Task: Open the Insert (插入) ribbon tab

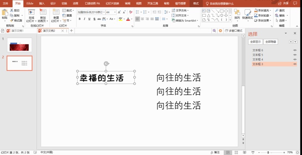Action: (42, 3)
